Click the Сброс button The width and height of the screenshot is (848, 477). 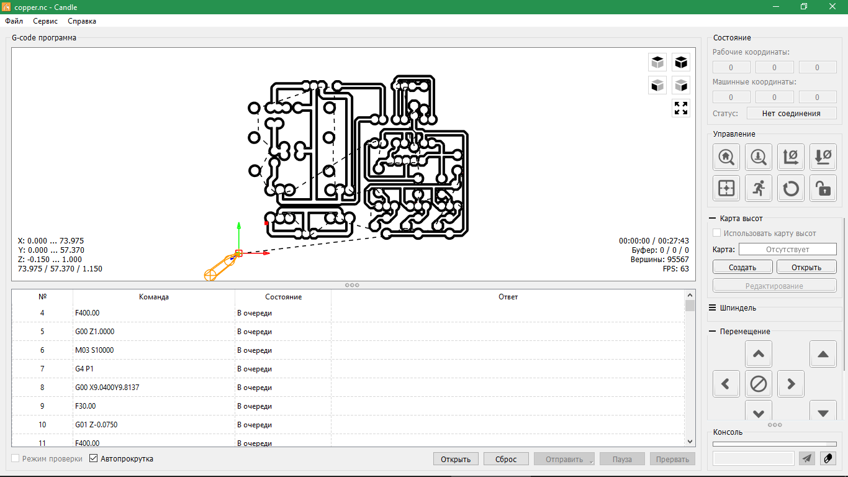coord(506,459)
